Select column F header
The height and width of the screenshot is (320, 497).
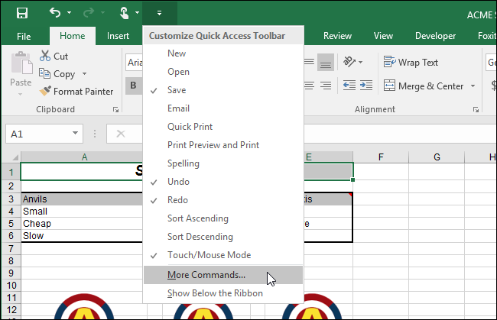(381, 157)
